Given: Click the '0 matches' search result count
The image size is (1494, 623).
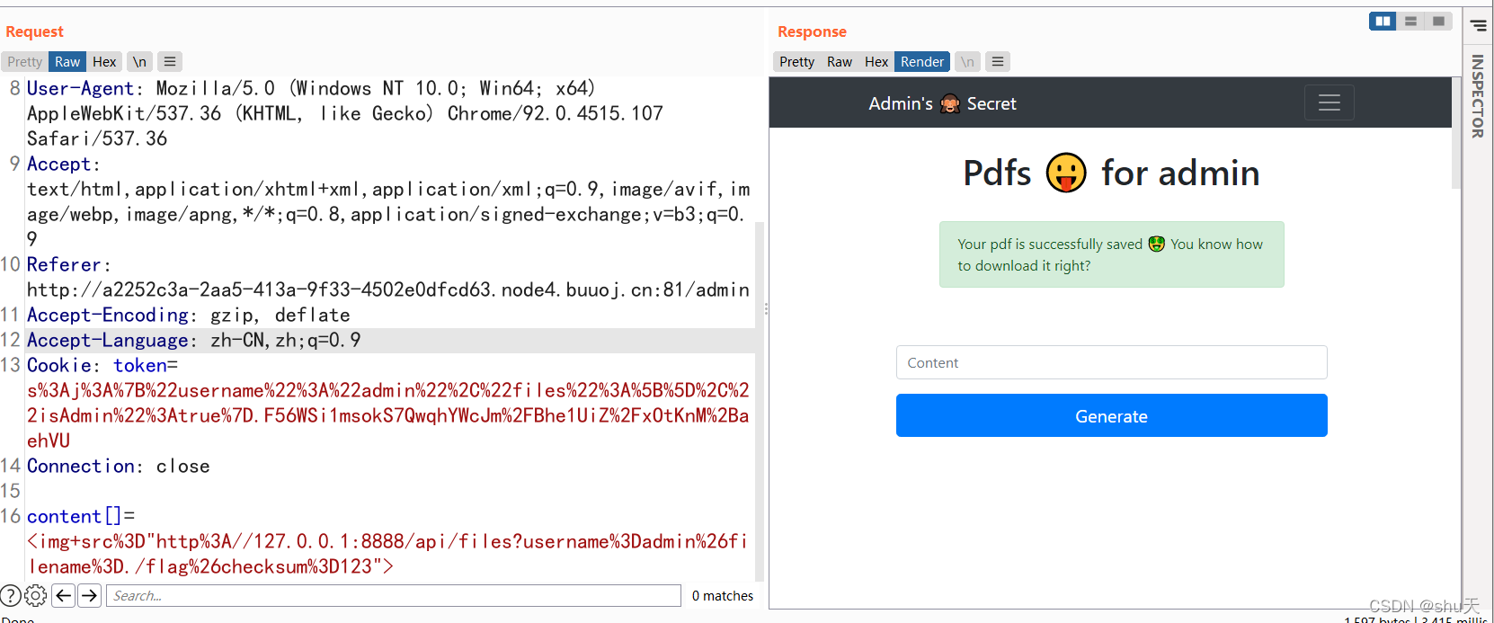Looking at the screenshot, I should (723, 595).
